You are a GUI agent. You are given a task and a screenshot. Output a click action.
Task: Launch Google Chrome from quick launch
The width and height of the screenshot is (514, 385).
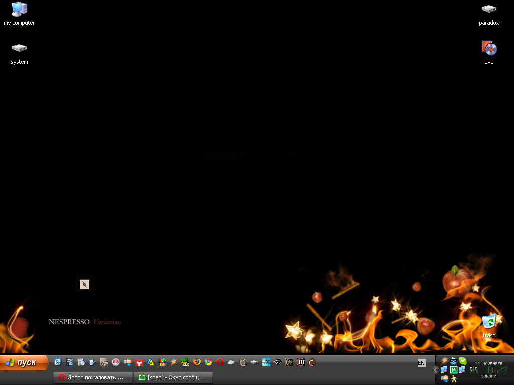click(208, 362)
